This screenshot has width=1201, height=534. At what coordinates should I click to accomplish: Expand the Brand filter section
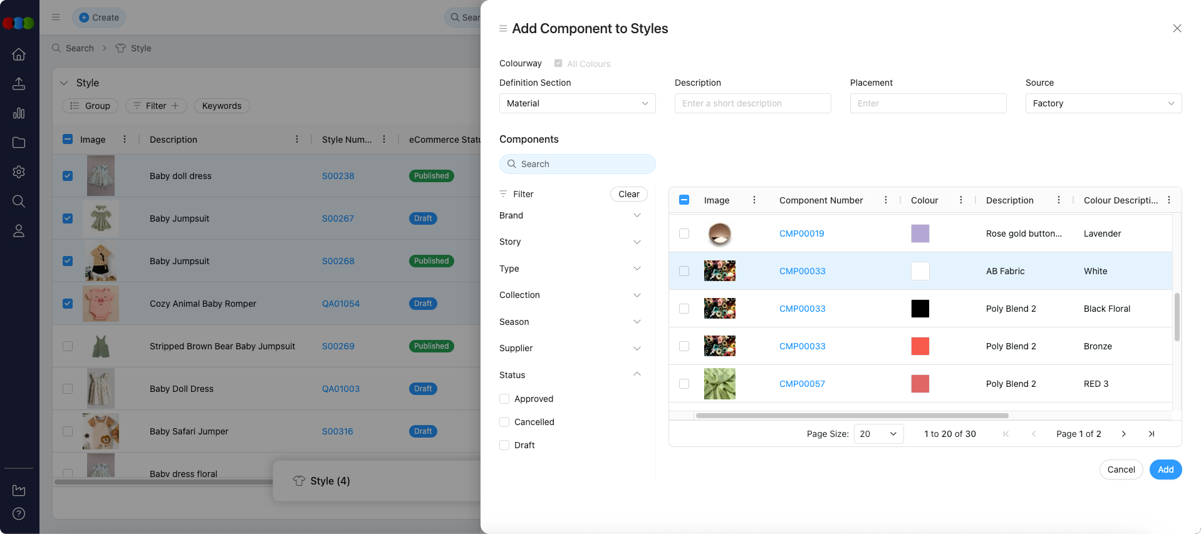(x=637, y=215)
